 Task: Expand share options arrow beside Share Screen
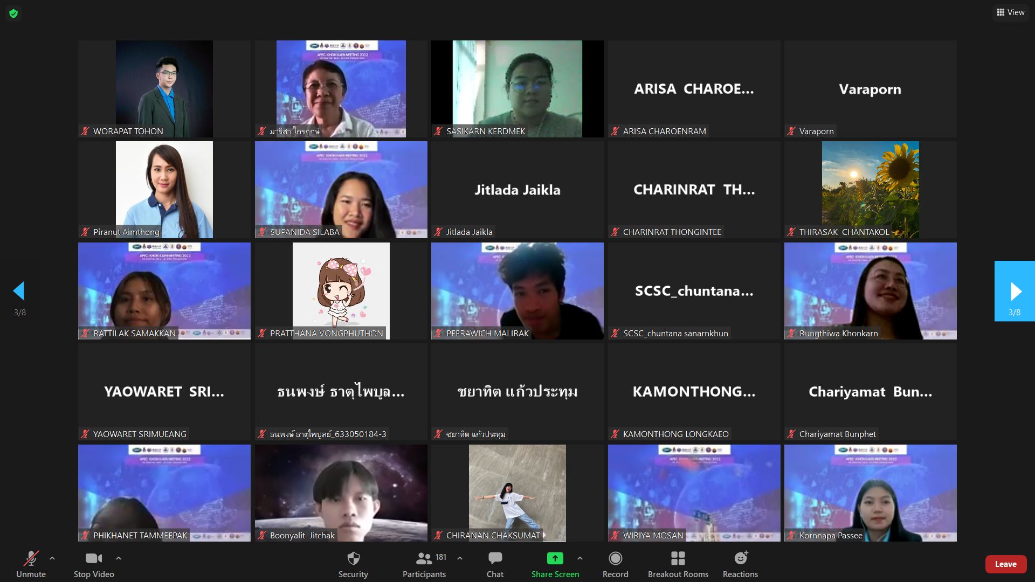pos(580,558)
